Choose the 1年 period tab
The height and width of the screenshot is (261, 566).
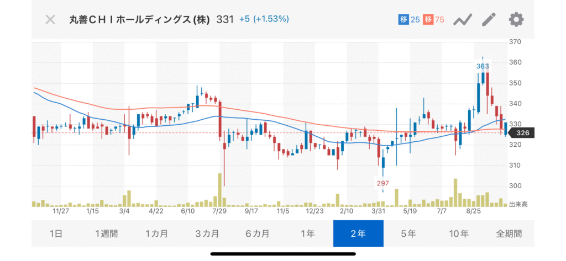pyautogui.click(x=307, y=233)
